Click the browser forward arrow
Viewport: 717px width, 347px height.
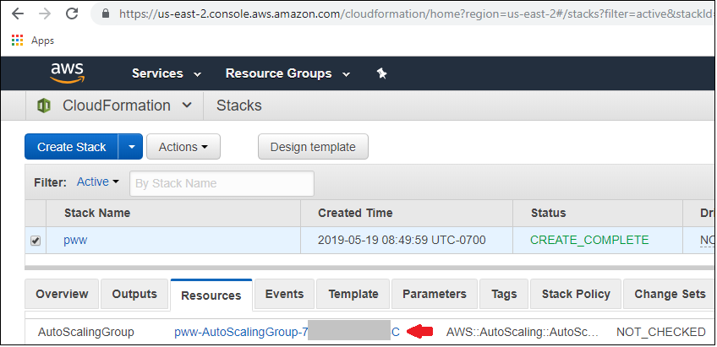tap(45, 14)
